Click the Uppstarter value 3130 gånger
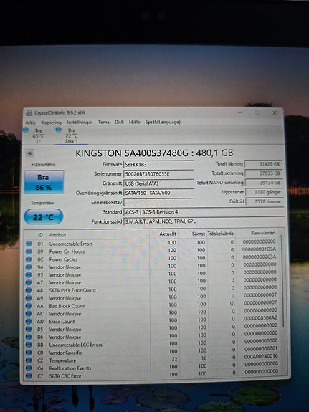Image resolution: width=309 pixels, height=412 pixels. (x=265, y=192)
